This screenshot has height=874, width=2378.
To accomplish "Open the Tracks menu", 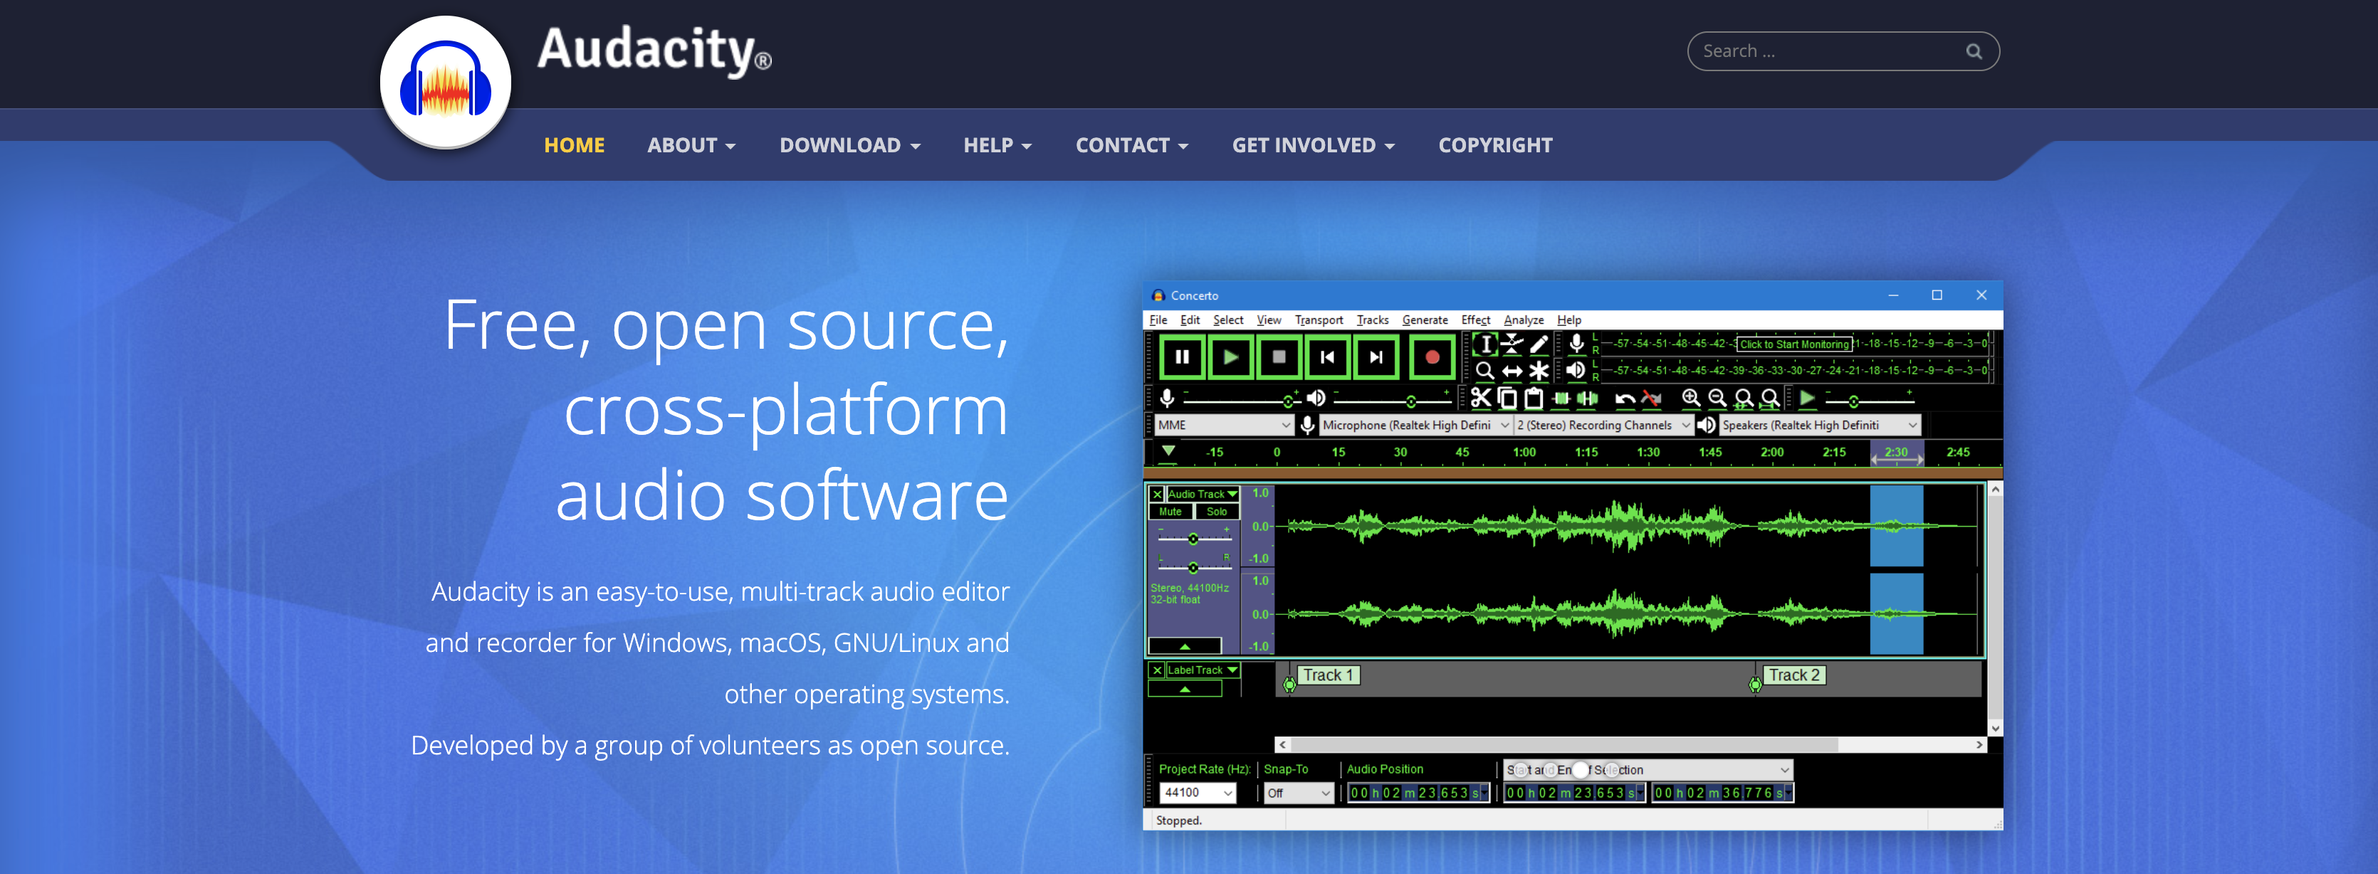I will (x=1372, y=320).
